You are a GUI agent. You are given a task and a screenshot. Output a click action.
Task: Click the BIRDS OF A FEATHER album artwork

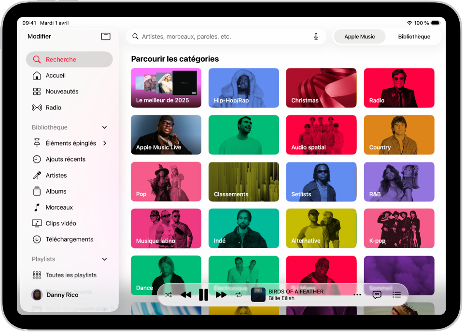click(258, 295)
